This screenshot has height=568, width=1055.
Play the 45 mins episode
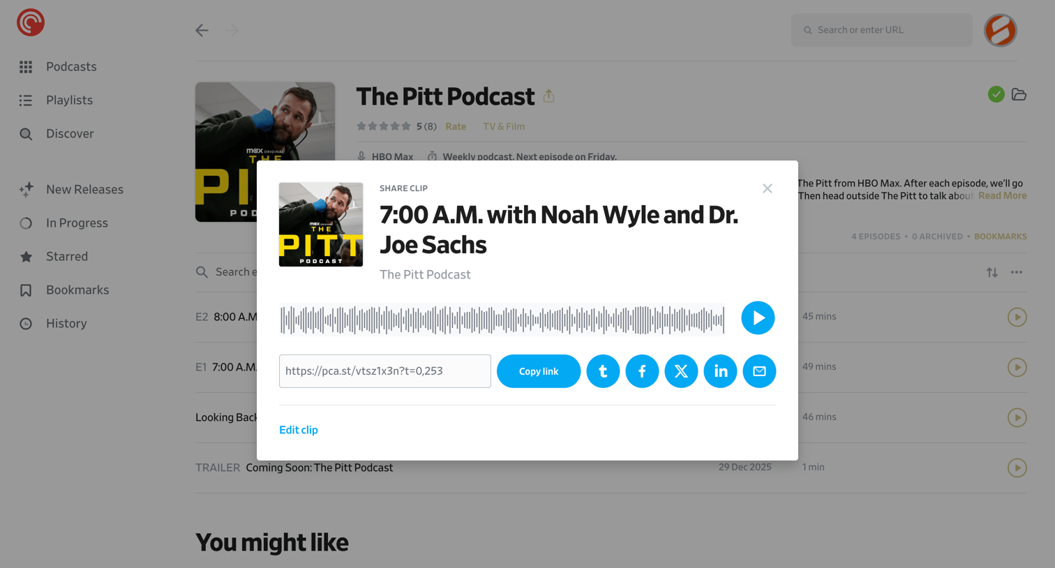coord(1017,317)
